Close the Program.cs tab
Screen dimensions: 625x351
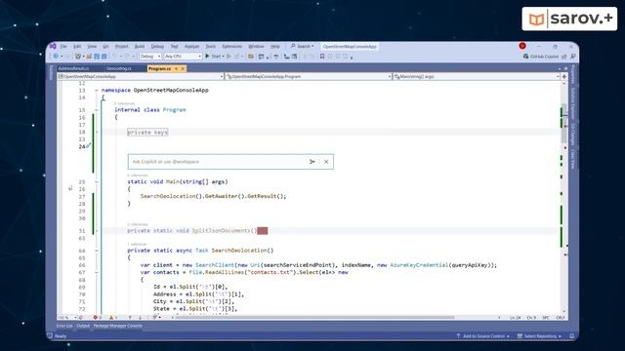click(183, 68)
